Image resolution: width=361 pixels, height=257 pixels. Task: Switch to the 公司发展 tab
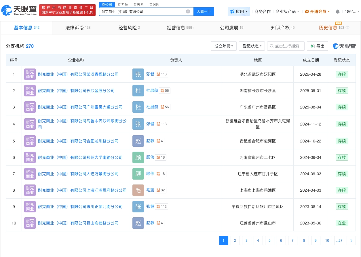(x=232, y=28)
